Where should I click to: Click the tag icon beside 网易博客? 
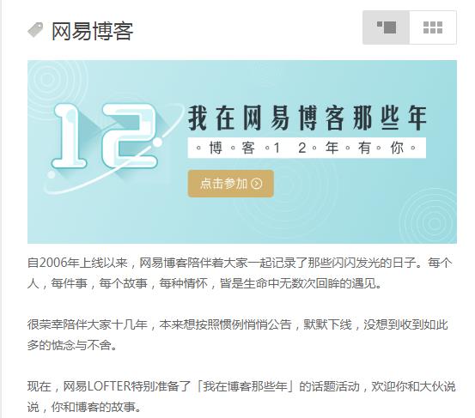pos(35,30)
